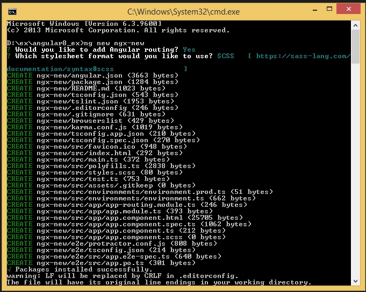
Task: Click the ngx-new/tsconfig.spec.json line
Action: [103, 141]
